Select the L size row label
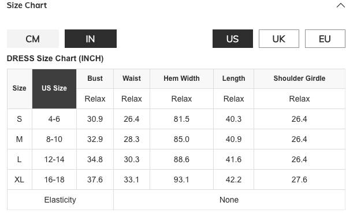346x217 pixels. [x=20, y=159]
